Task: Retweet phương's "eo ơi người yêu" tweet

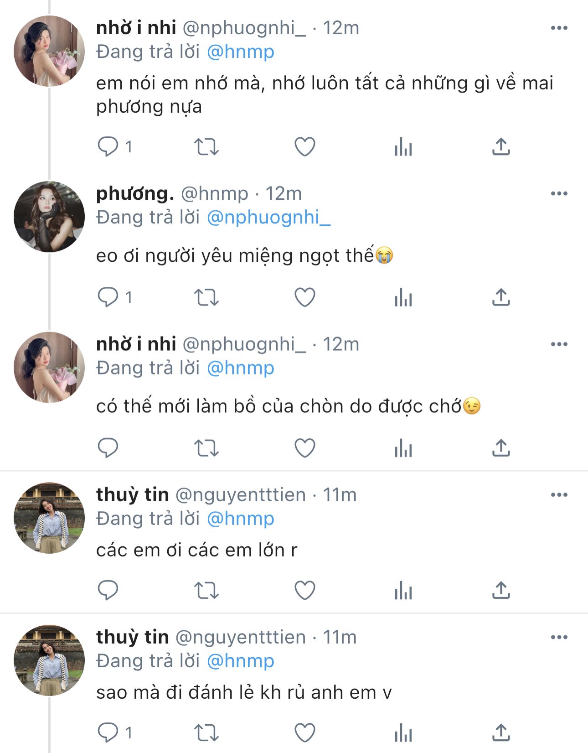Action: coord(206,298)
